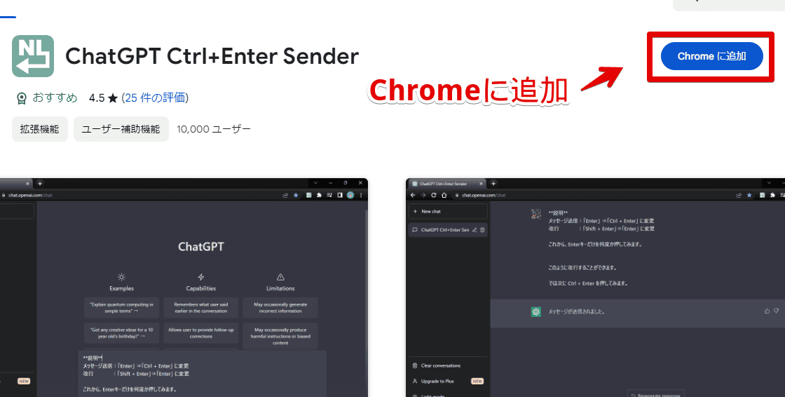Click the home icon in the right browser toolbar
Viewport: 785px width, 397px height.
[x=444, y=196]
